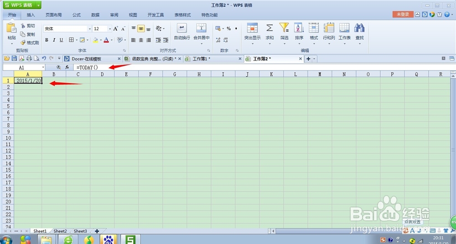Open the 数据 Data ribbon tab
Viewport: 456px width, 244px height.
[x=95, y=15]
